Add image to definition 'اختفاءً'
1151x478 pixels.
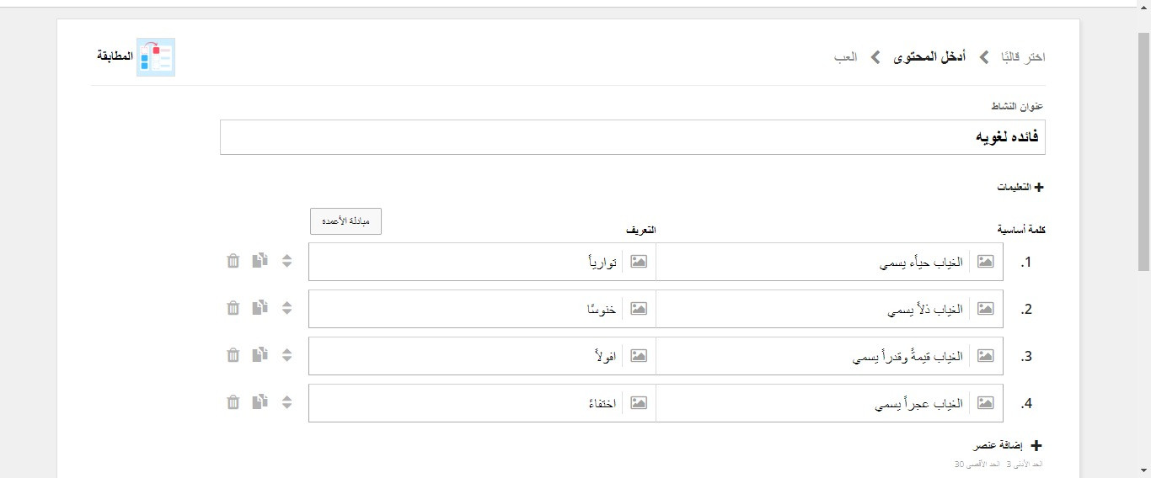pyautogui.click(x=639, y=403)
